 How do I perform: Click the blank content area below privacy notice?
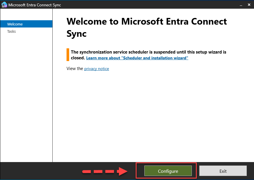tap(153, 116)
